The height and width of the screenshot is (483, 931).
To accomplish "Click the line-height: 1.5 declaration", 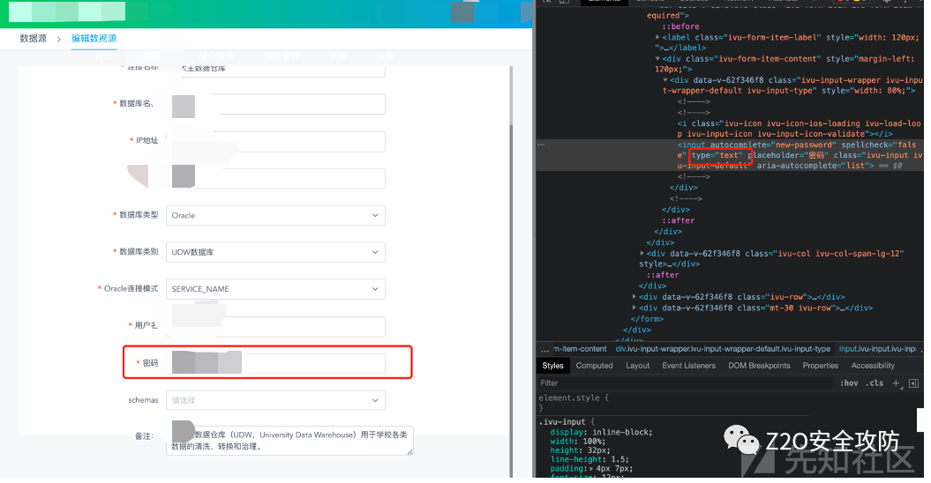I will 589,459.
